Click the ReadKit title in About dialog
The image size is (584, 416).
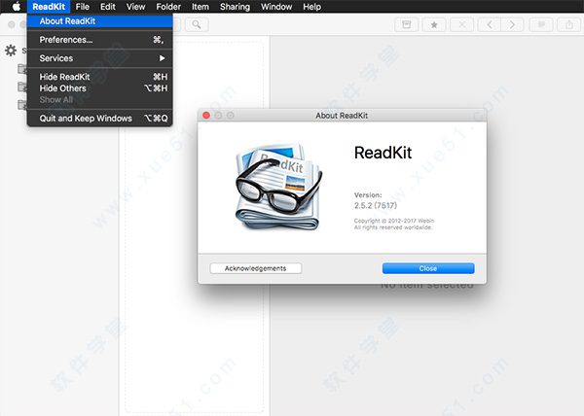pos(383,153)
